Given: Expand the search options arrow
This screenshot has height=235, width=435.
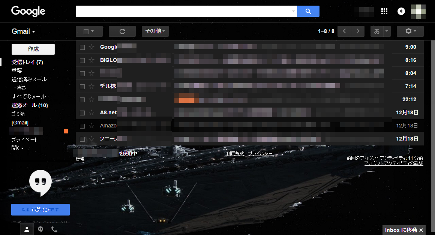Looking at the screenshot, I should pyautogui.click(x=293, y=11).
